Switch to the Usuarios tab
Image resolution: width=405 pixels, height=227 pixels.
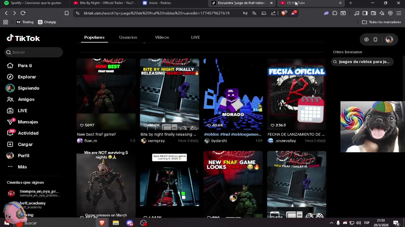(x=128, y=37)
